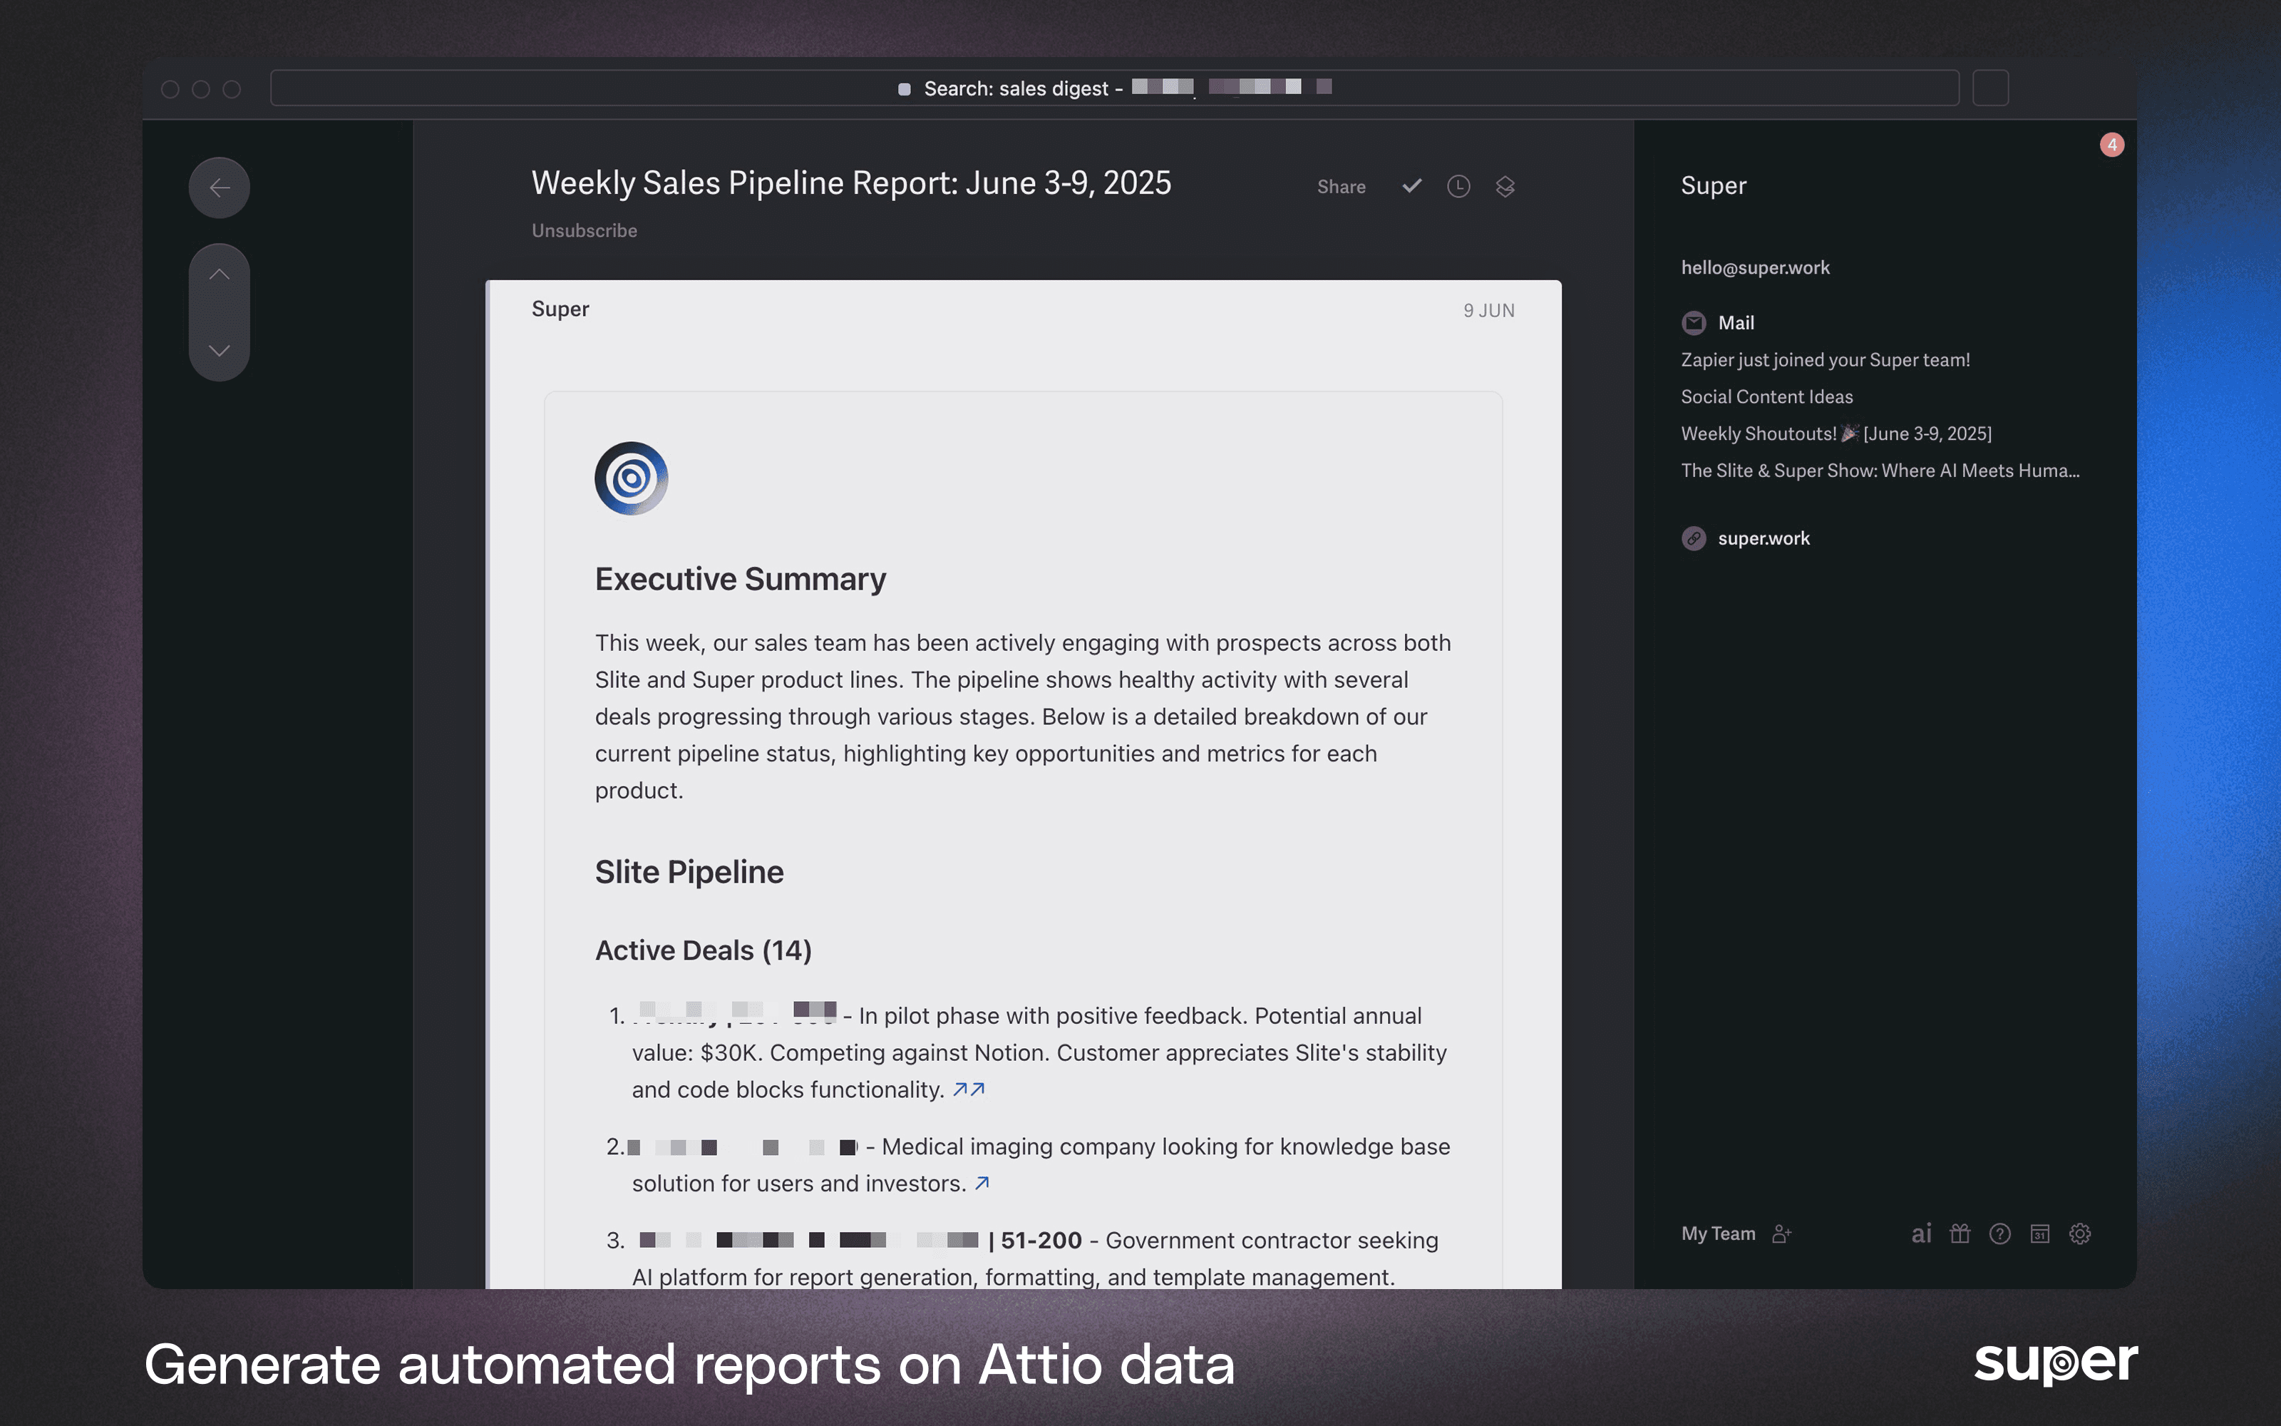Mark email done with checkmark icon
The image size is (2281, 1426).
coord(1411,186)
